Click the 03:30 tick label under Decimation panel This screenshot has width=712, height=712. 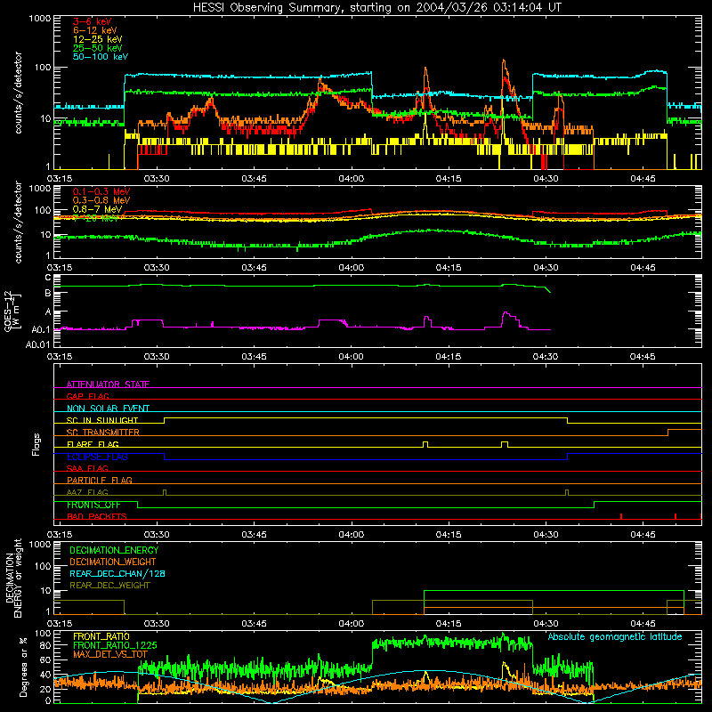(x=157, y=624)
